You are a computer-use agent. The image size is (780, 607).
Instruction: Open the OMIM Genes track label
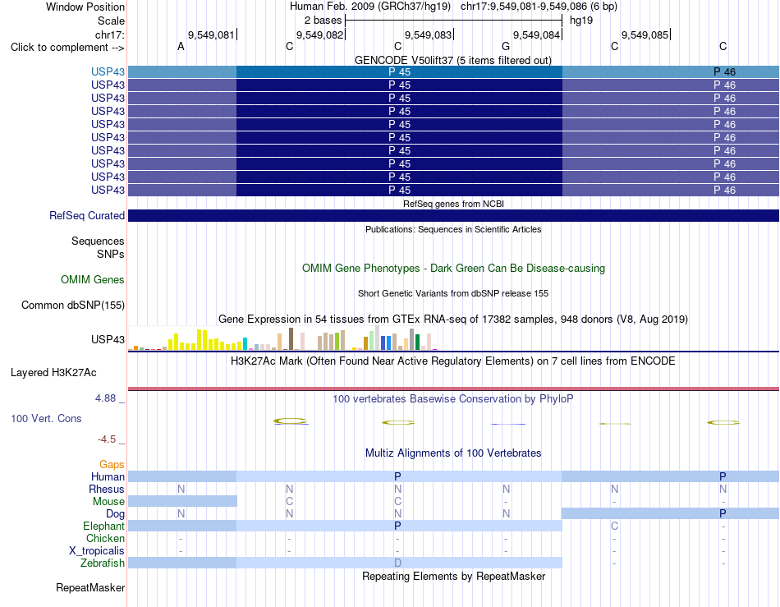[x=92, y=279]
